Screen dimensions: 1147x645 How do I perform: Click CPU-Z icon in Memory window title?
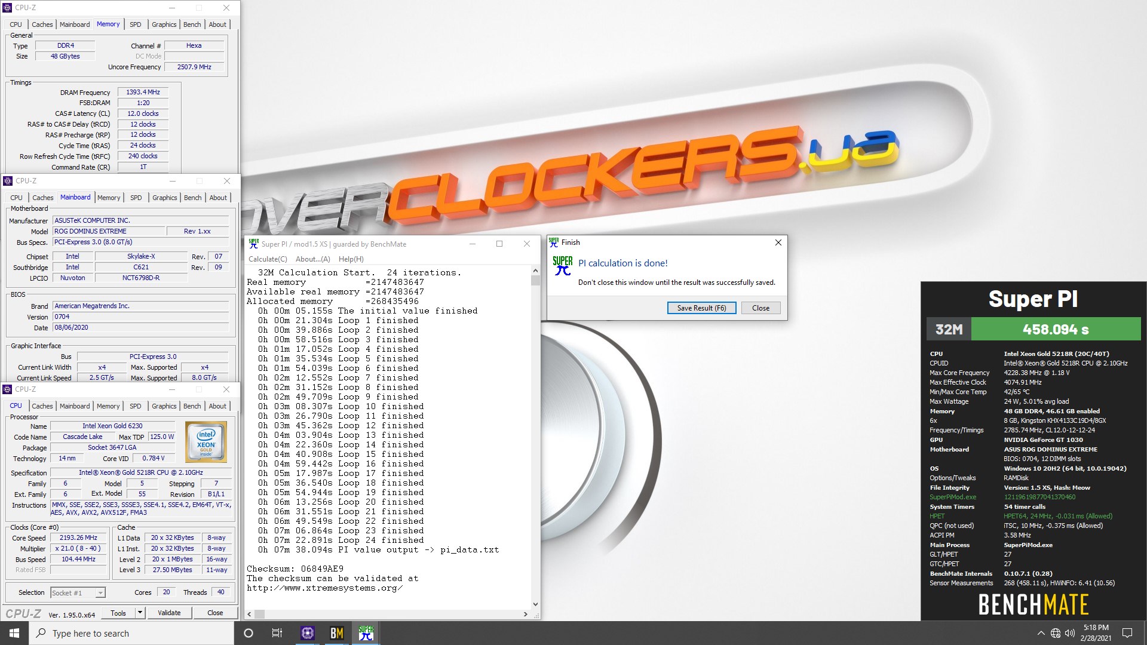[7, 8]
